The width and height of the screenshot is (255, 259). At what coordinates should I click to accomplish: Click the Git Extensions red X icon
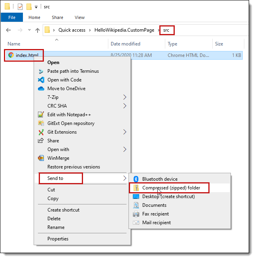coord(41,132)
